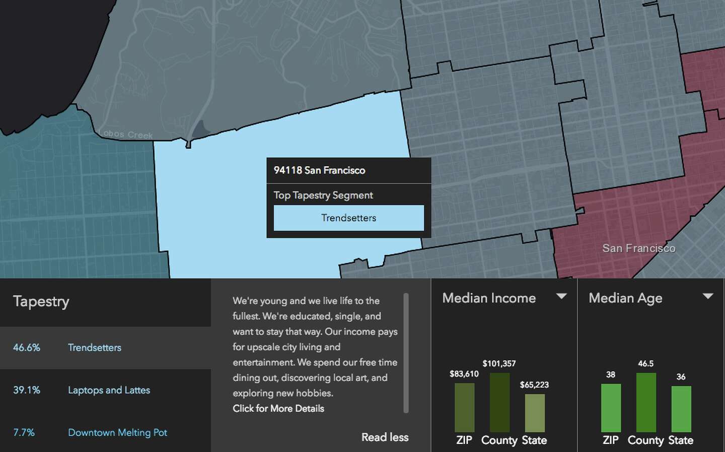This screenshot has width=725, height=452.
Task: Click the ZIP bar in the Median Age chart
Action: click(x=610, y=408)
